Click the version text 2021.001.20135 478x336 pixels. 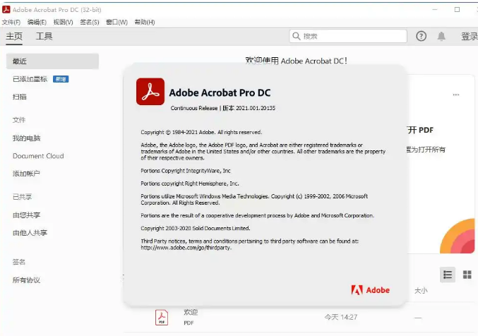tap(256, 108)
